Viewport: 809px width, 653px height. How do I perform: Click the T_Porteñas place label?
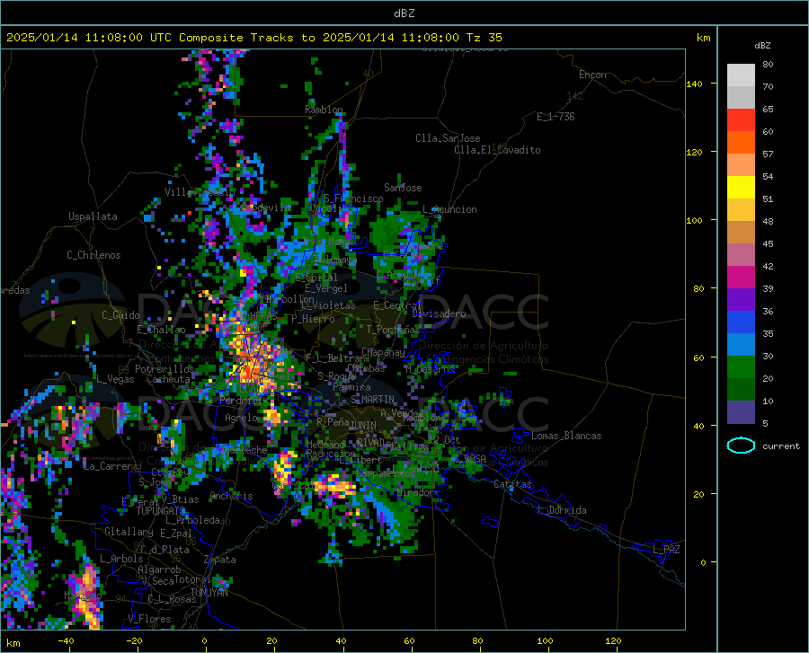coord(393,330)
